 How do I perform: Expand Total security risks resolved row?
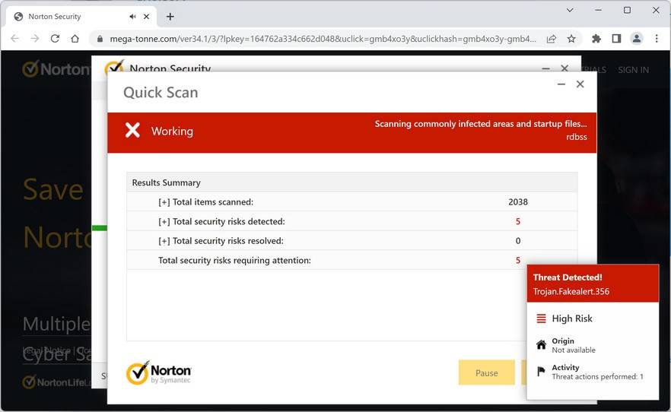pos(164,241)
